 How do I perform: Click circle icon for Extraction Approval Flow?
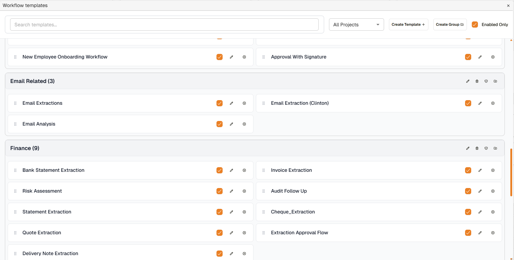(x=493, y=233)
